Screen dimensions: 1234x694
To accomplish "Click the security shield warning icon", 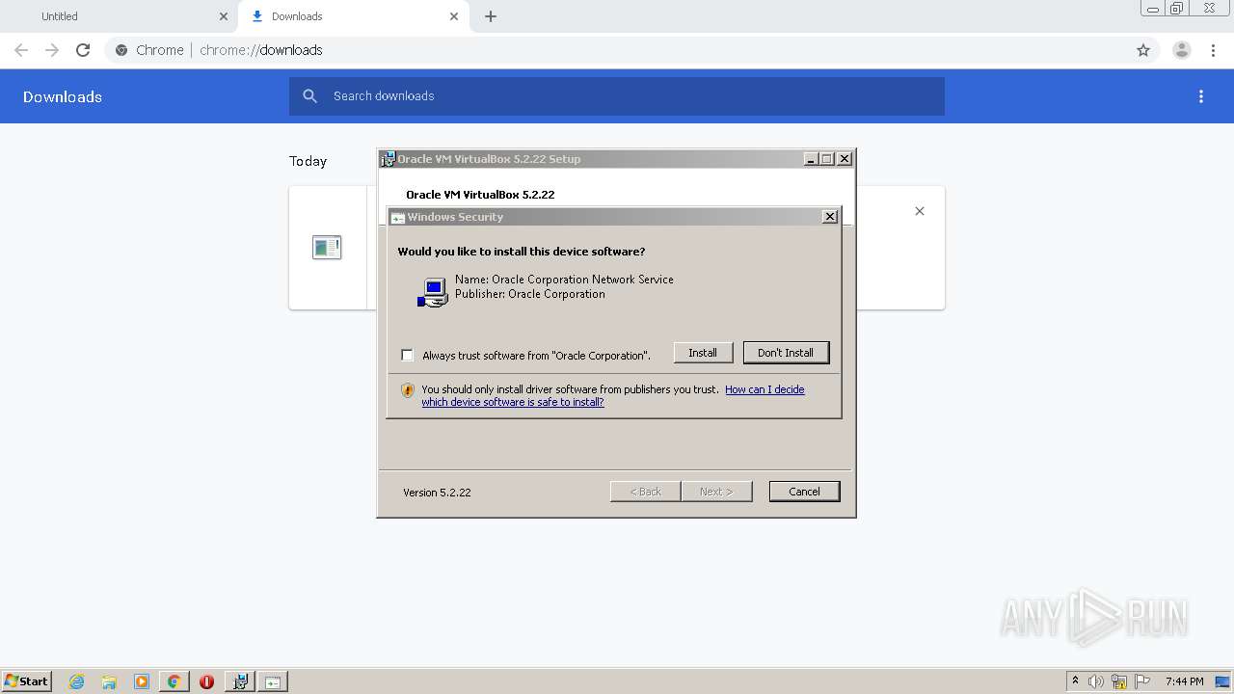I will pyautogui.click(x=408, y=390).
